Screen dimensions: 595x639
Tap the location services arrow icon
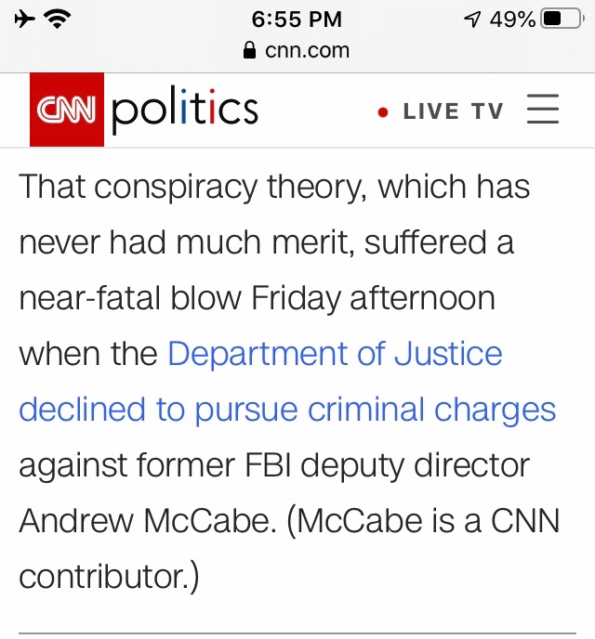(x=474, y=19)
